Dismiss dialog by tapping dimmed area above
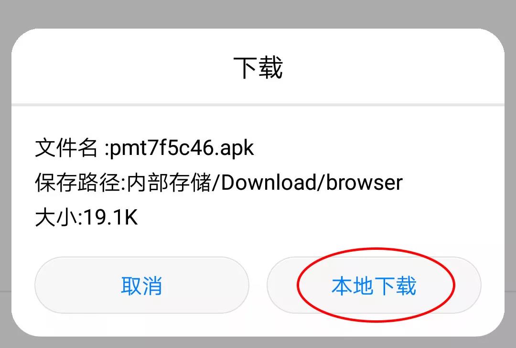This screenshot has width=516, height=348. point(258,14)
